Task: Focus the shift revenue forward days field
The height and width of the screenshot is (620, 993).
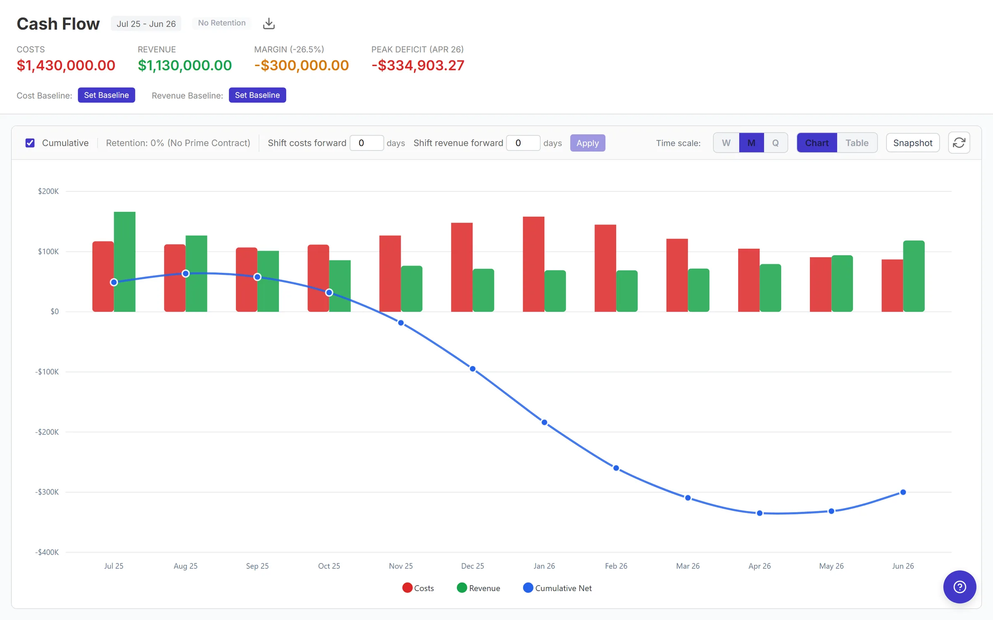Action: [523, 143]
